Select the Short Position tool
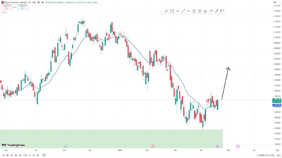282x158 pixels. point(200,11)
